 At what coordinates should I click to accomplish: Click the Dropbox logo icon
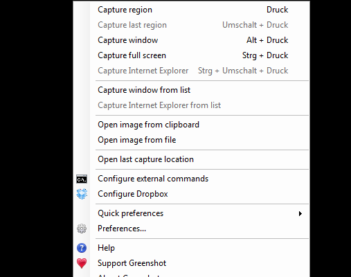coord(82,194)
